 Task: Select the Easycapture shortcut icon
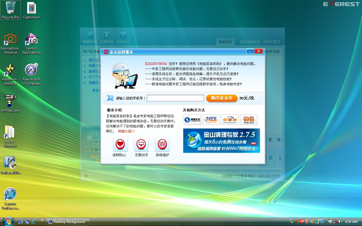[x=10, y=44]
